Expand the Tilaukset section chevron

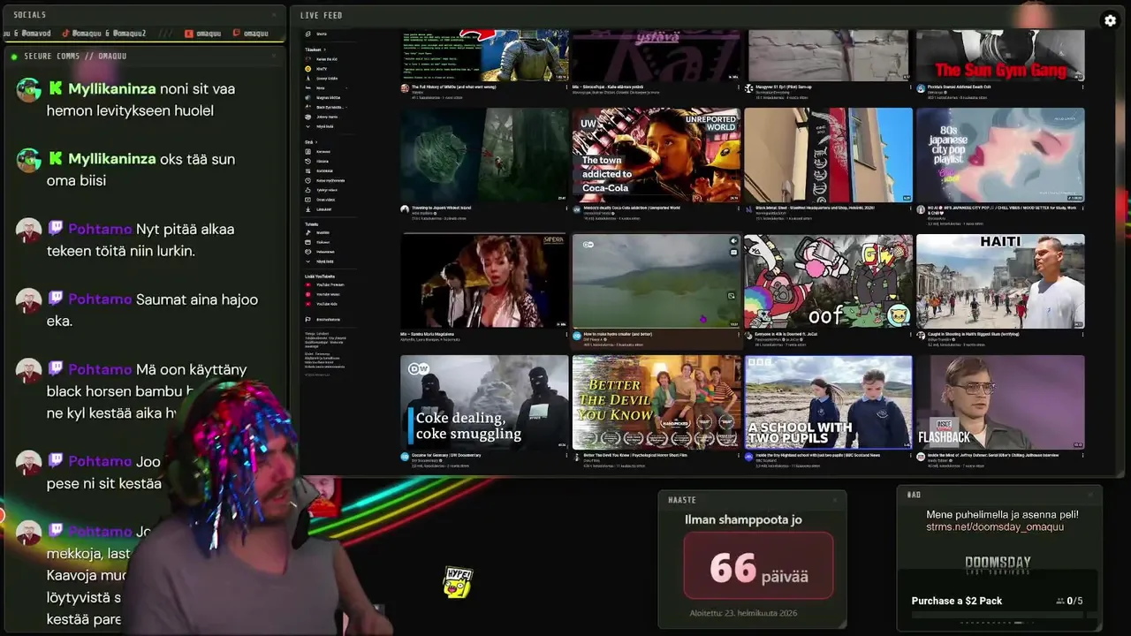[324, 49]
